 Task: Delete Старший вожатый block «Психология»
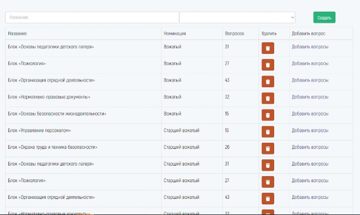267,182
